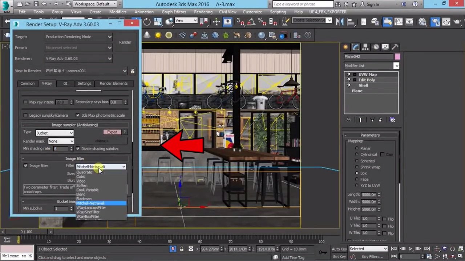This screenshot has height=261, width=465.
Task: Toggle the U Tile Flip checkbox
Action: click(384, 219)
